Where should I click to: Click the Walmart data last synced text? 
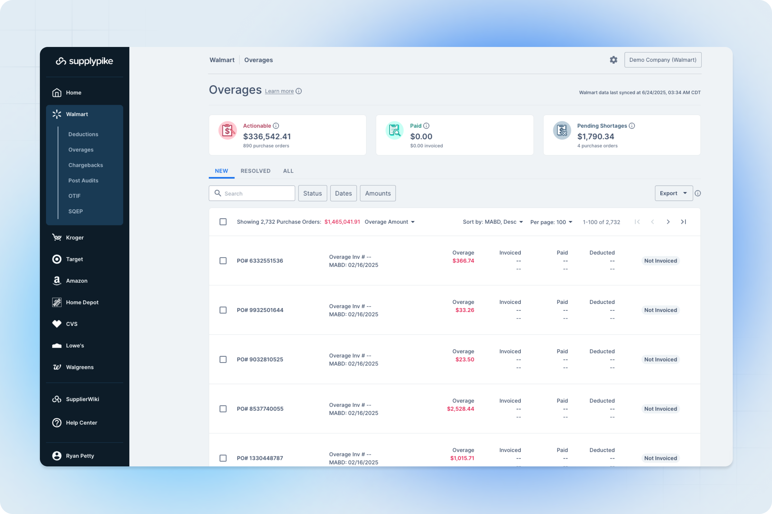(639, 93)
